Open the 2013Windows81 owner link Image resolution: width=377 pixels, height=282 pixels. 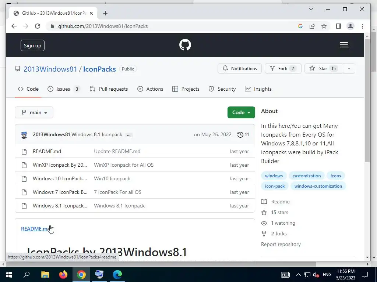50,69
